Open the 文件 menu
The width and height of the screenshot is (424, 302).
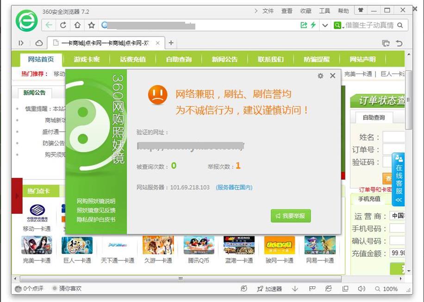click(x=268, y=11)
